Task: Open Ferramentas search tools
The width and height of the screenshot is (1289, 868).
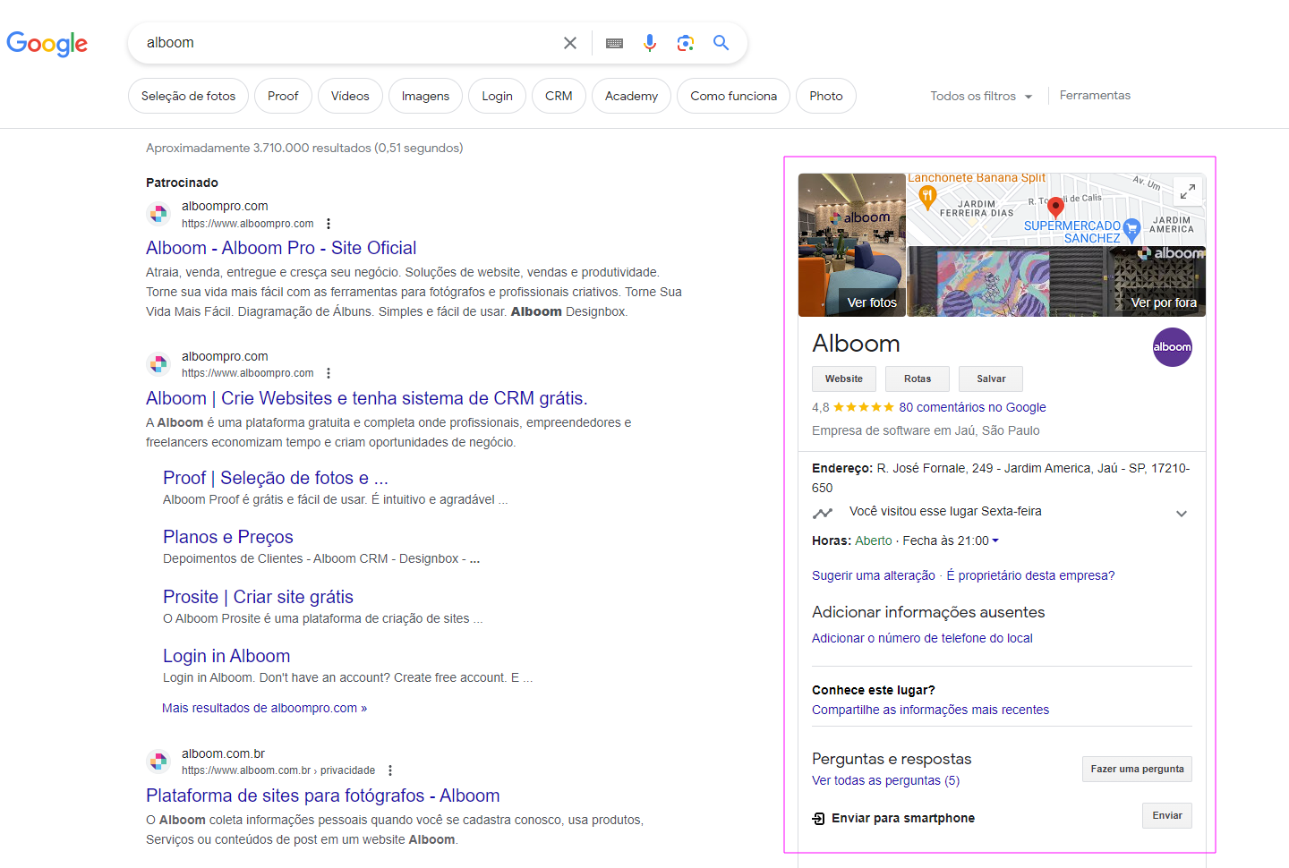Action: pos(1095,95)
